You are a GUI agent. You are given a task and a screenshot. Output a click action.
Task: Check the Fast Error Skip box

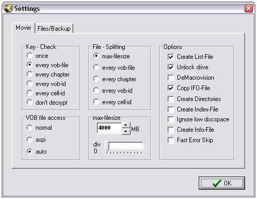click(x=171, y=140)
